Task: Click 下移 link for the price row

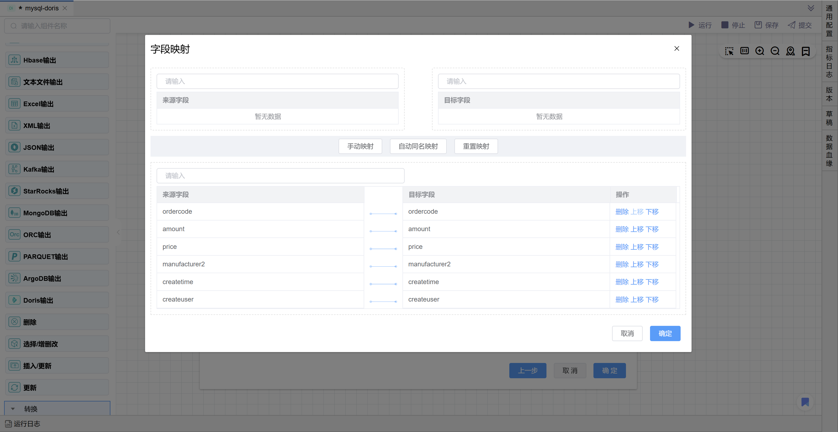Action: [652, 247]
